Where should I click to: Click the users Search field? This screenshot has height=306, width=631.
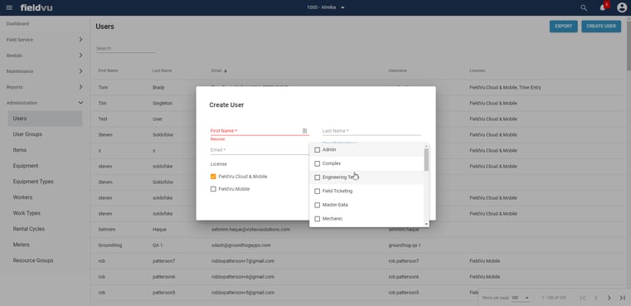pos(126,48)
